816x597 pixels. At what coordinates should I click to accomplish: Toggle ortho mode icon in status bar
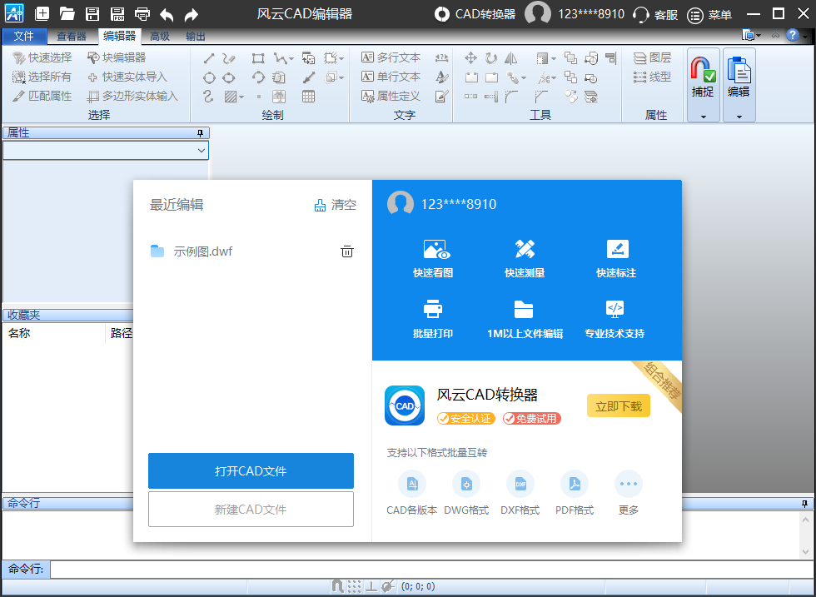[371, 586]
